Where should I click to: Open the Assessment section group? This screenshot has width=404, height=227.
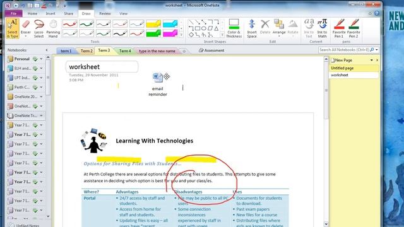(x=211, y=50)
